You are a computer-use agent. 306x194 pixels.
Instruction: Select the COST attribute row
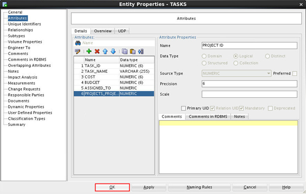click(x=114, y=77)
